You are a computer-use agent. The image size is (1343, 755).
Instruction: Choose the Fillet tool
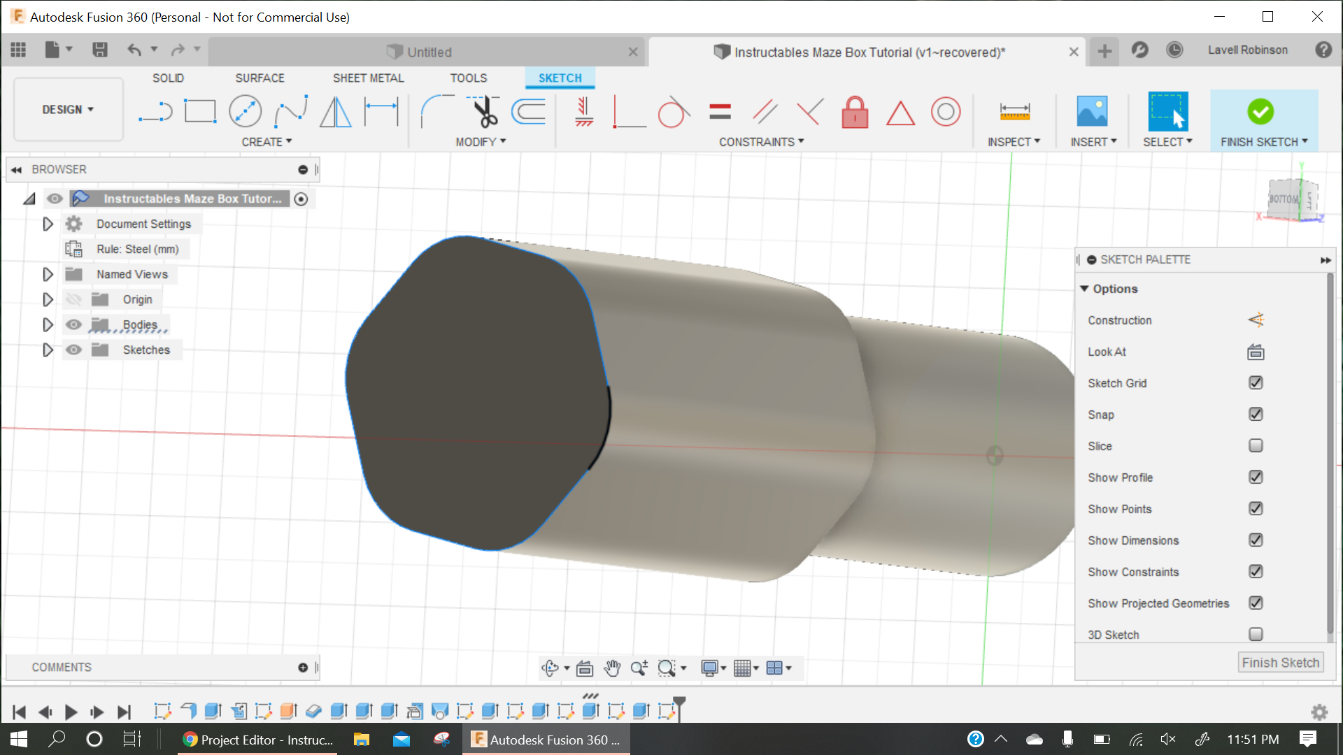click(436, 111)
